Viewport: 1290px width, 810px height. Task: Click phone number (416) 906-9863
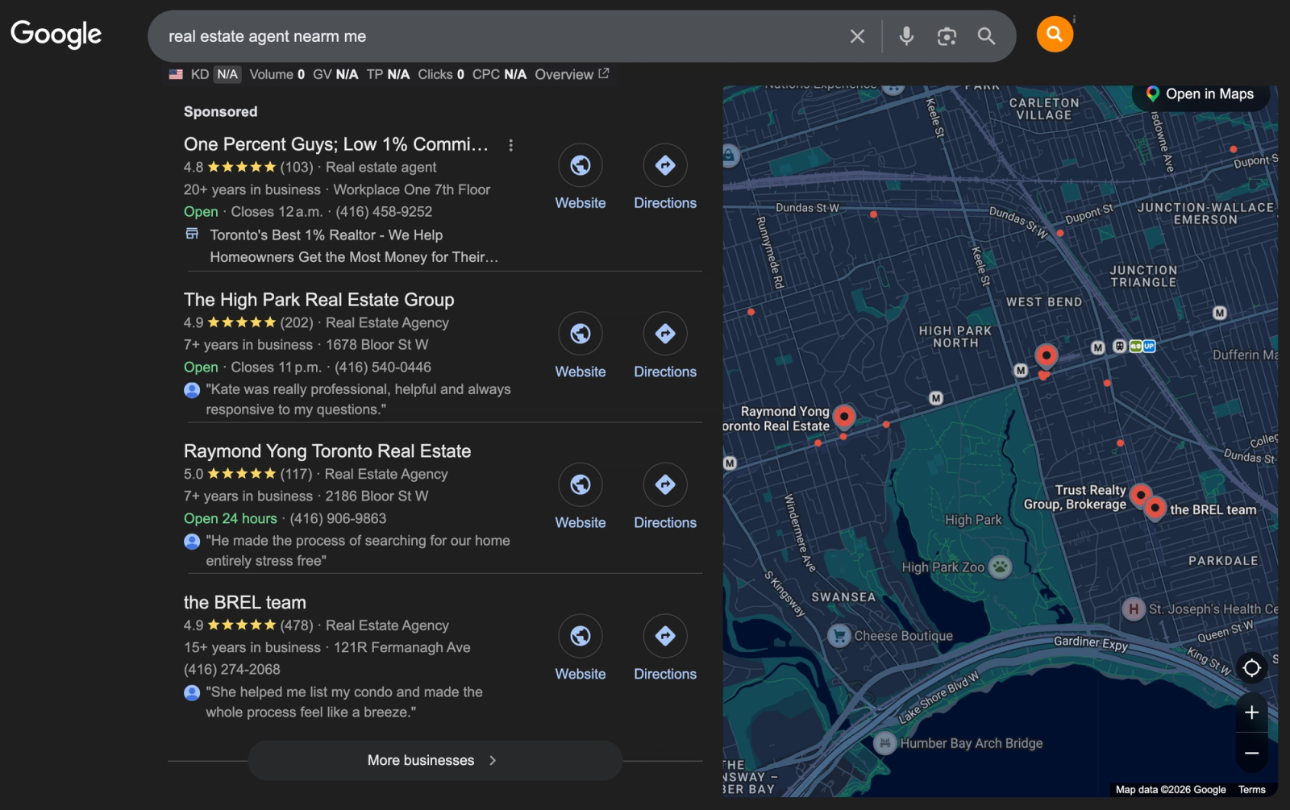(338, 519)
